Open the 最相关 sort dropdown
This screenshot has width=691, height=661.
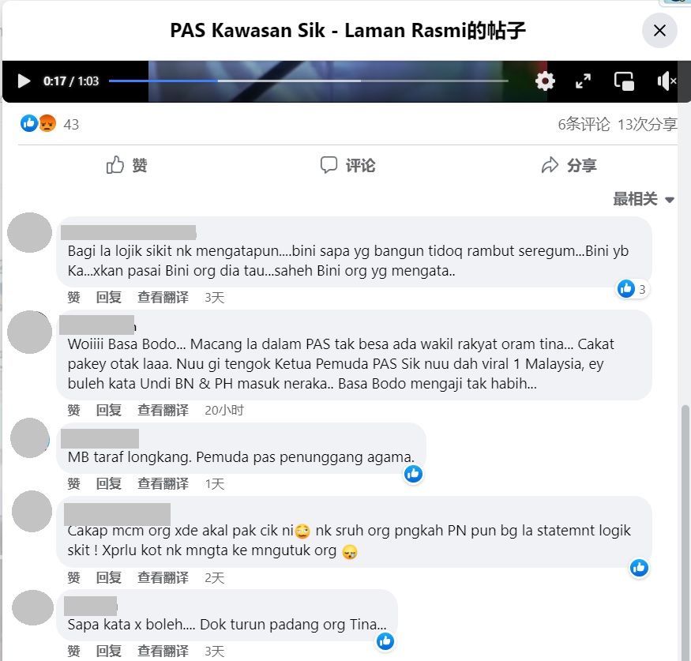pos(644,199)
